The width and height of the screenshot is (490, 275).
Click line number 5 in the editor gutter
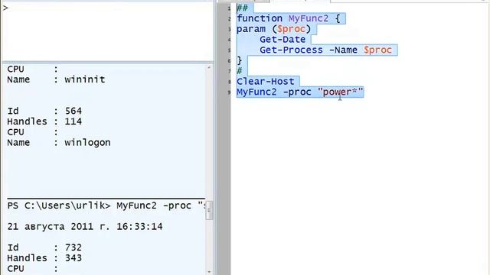tap(229, 50)
